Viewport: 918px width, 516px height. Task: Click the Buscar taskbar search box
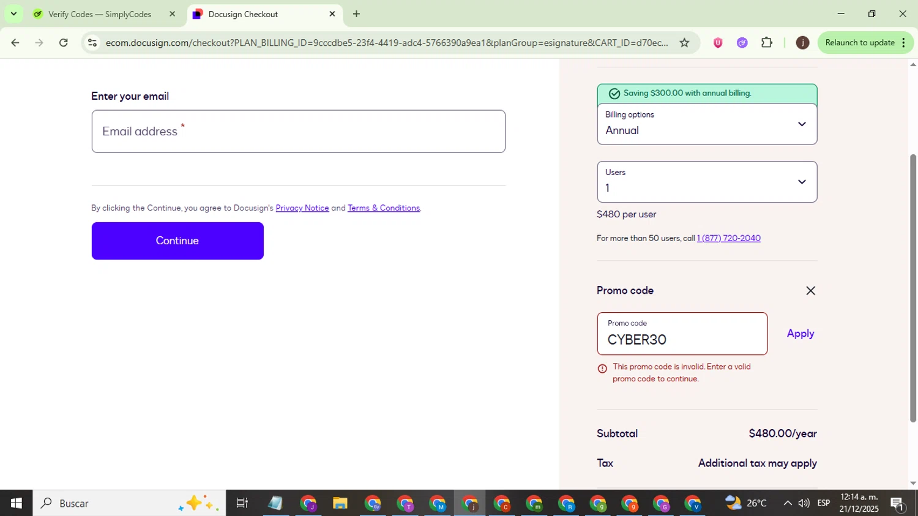click(129, 503)
